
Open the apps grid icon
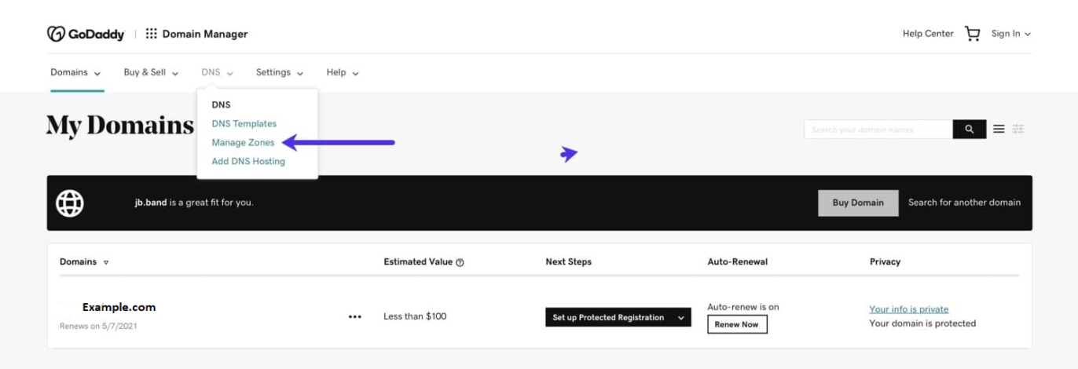[x=151, y=34]
